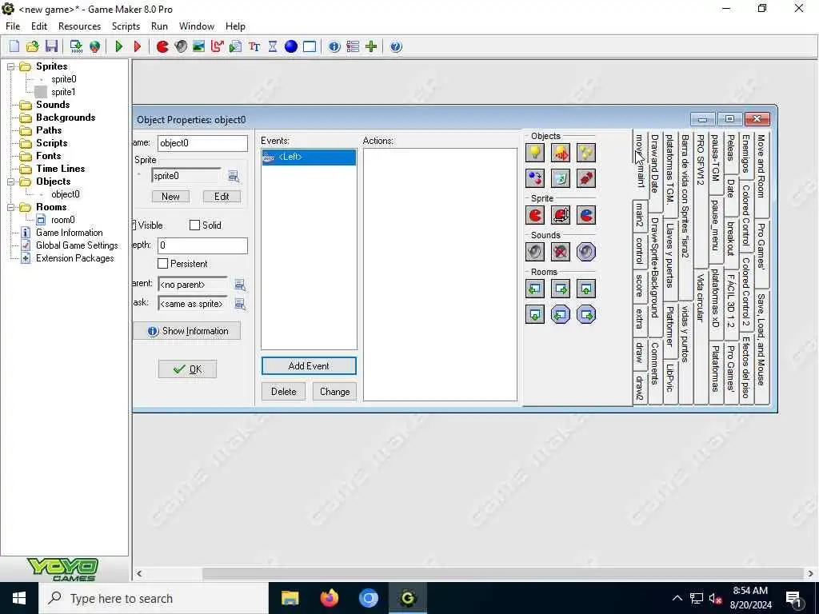Create a script from the toolbar
The height and width of the screenshot is (614, 819).
[236, 46]
